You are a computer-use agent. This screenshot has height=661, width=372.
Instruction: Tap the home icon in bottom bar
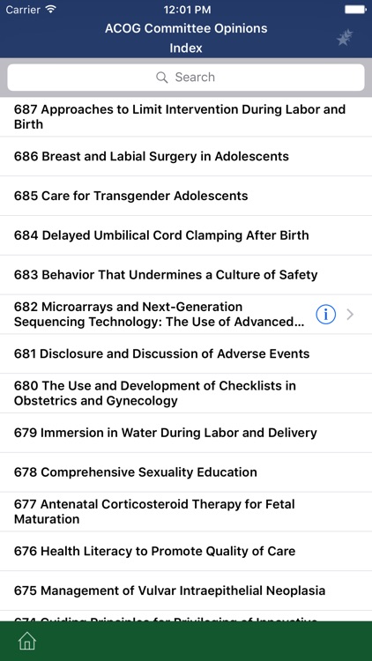[27, 641]
